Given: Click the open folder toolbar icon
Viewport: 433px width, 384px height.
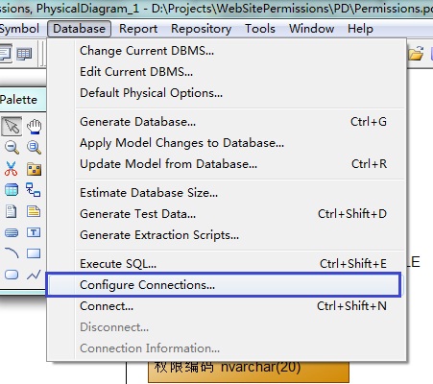Looking at the screenshot, I should (416, 54).
